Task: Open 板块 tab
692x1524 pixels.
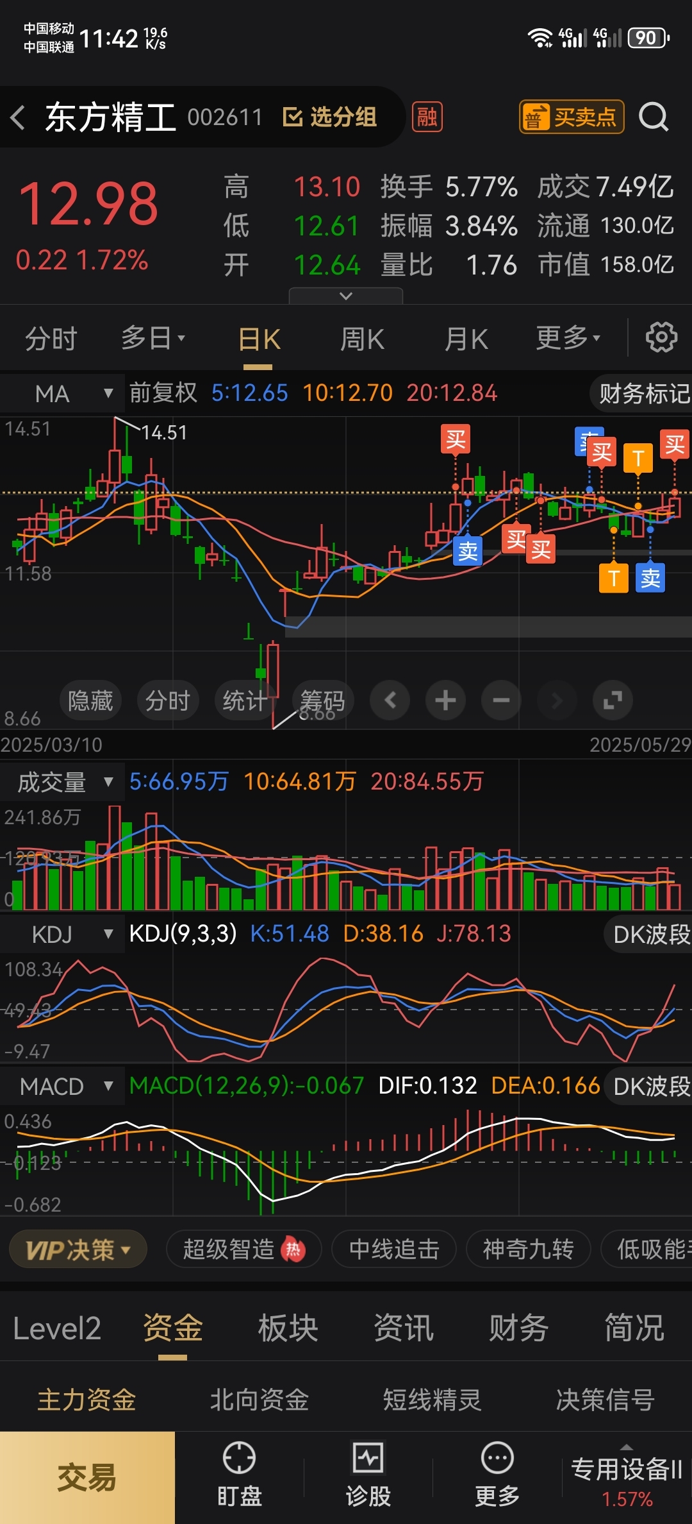Action: point(288,1328)
